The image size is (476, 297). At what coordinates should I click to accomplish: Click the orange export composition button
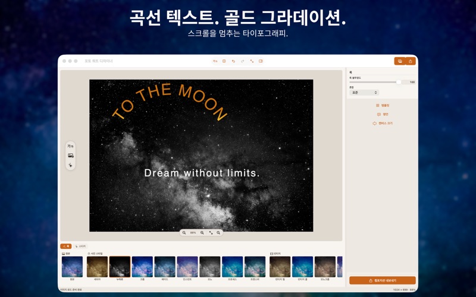383,280
